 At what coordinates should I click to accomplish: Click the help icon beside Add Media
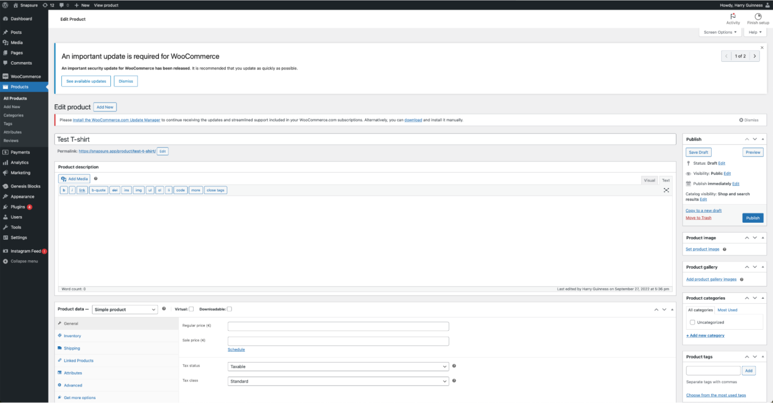[96, 179]
